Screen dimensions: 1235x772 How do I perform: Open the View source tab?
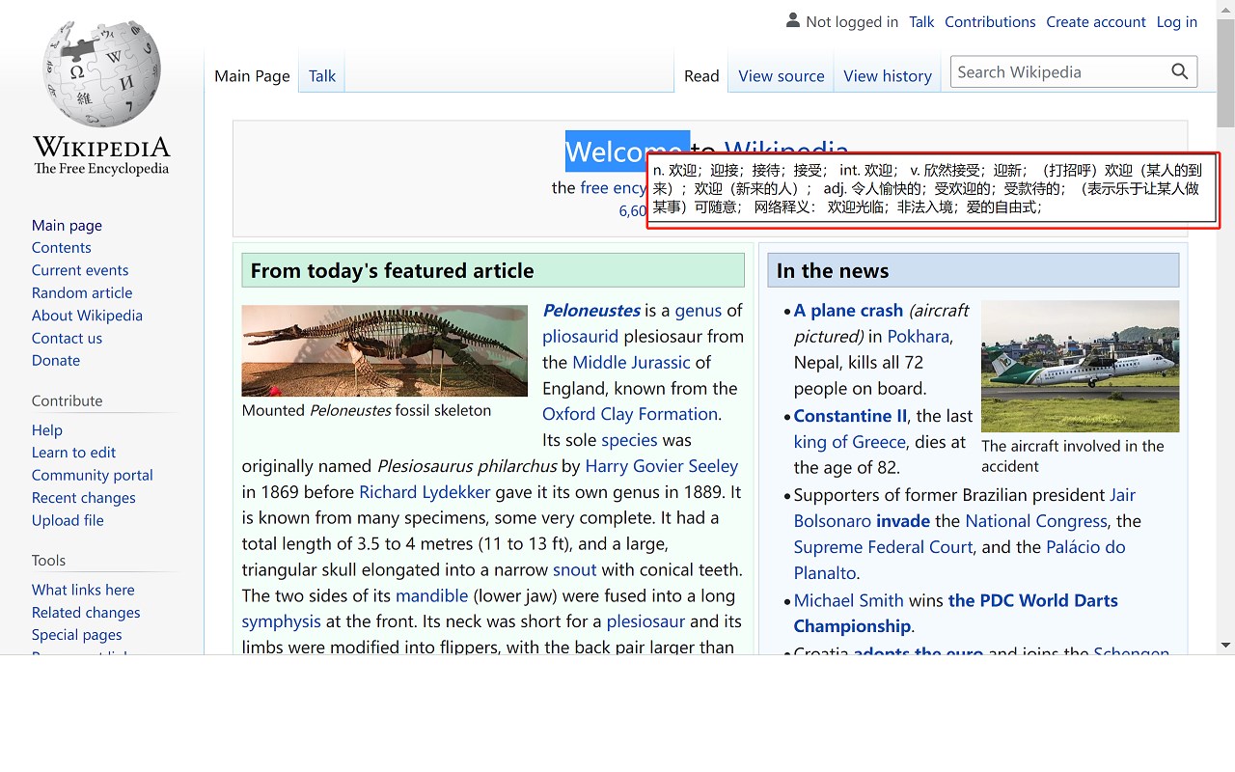click(x=782, y=75)
